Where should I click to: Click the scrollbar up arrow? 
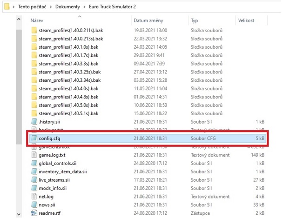[x=19, y=19]
